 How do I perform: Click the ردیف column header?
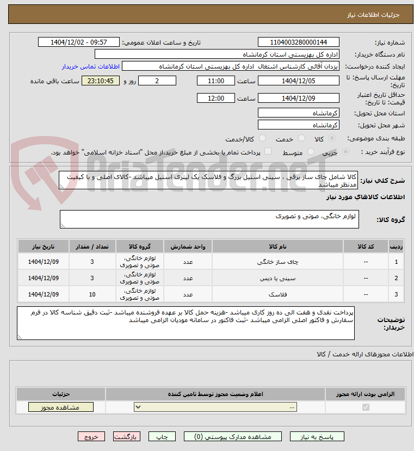tap(396, 247)
